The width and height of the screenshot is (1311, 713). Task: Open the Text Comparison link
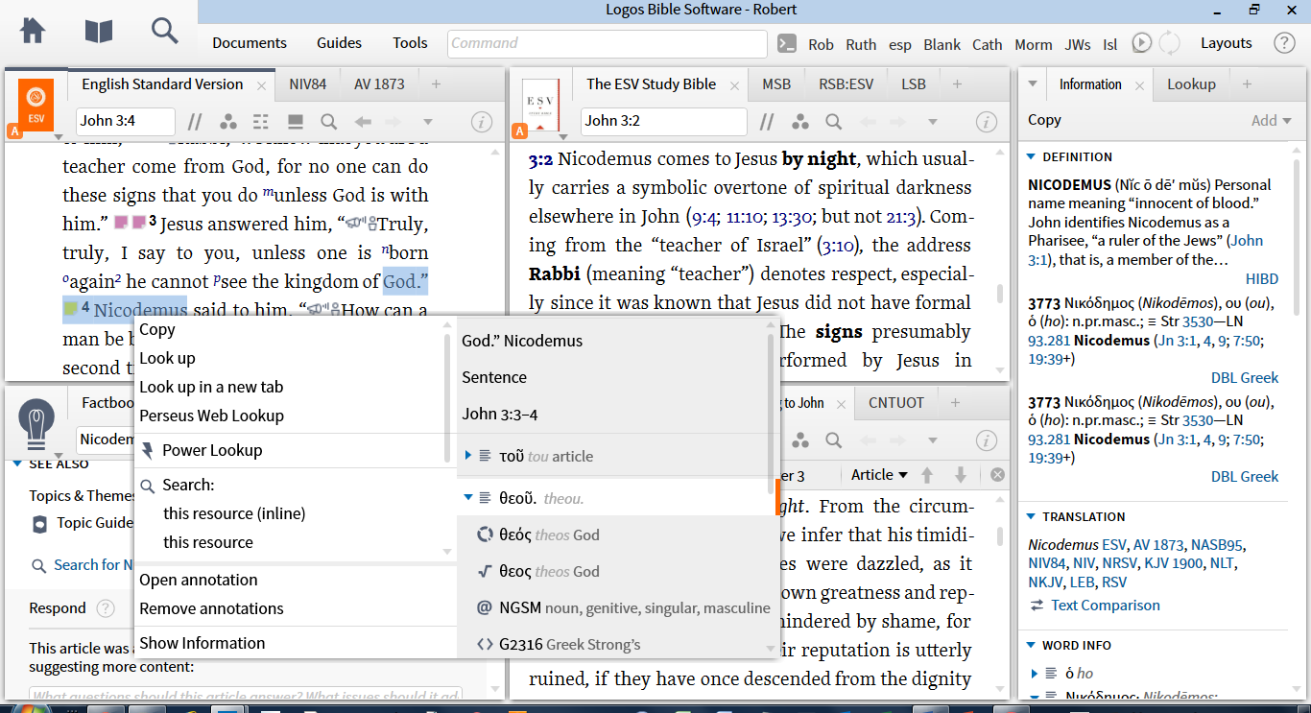(x=1105, y=606)
